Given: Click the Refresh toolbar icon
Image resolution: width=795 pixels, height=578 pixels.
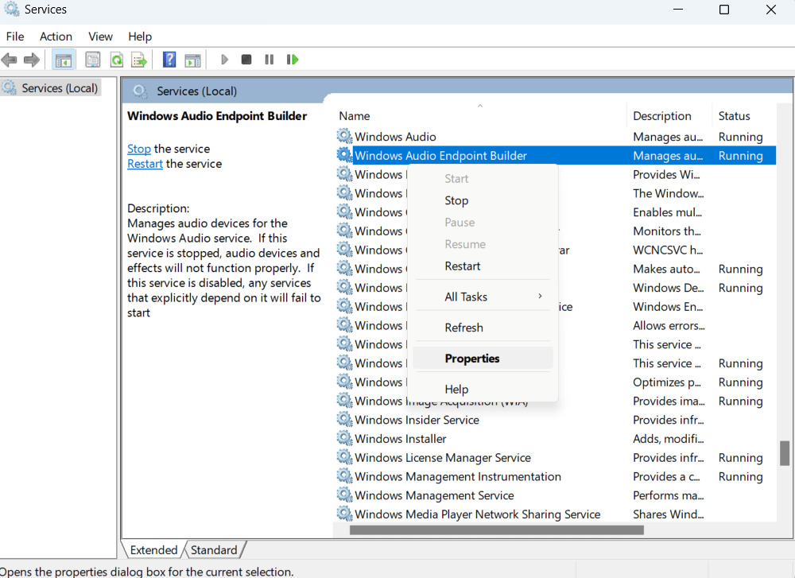Looking at the screenshot, I should (117, 60).
